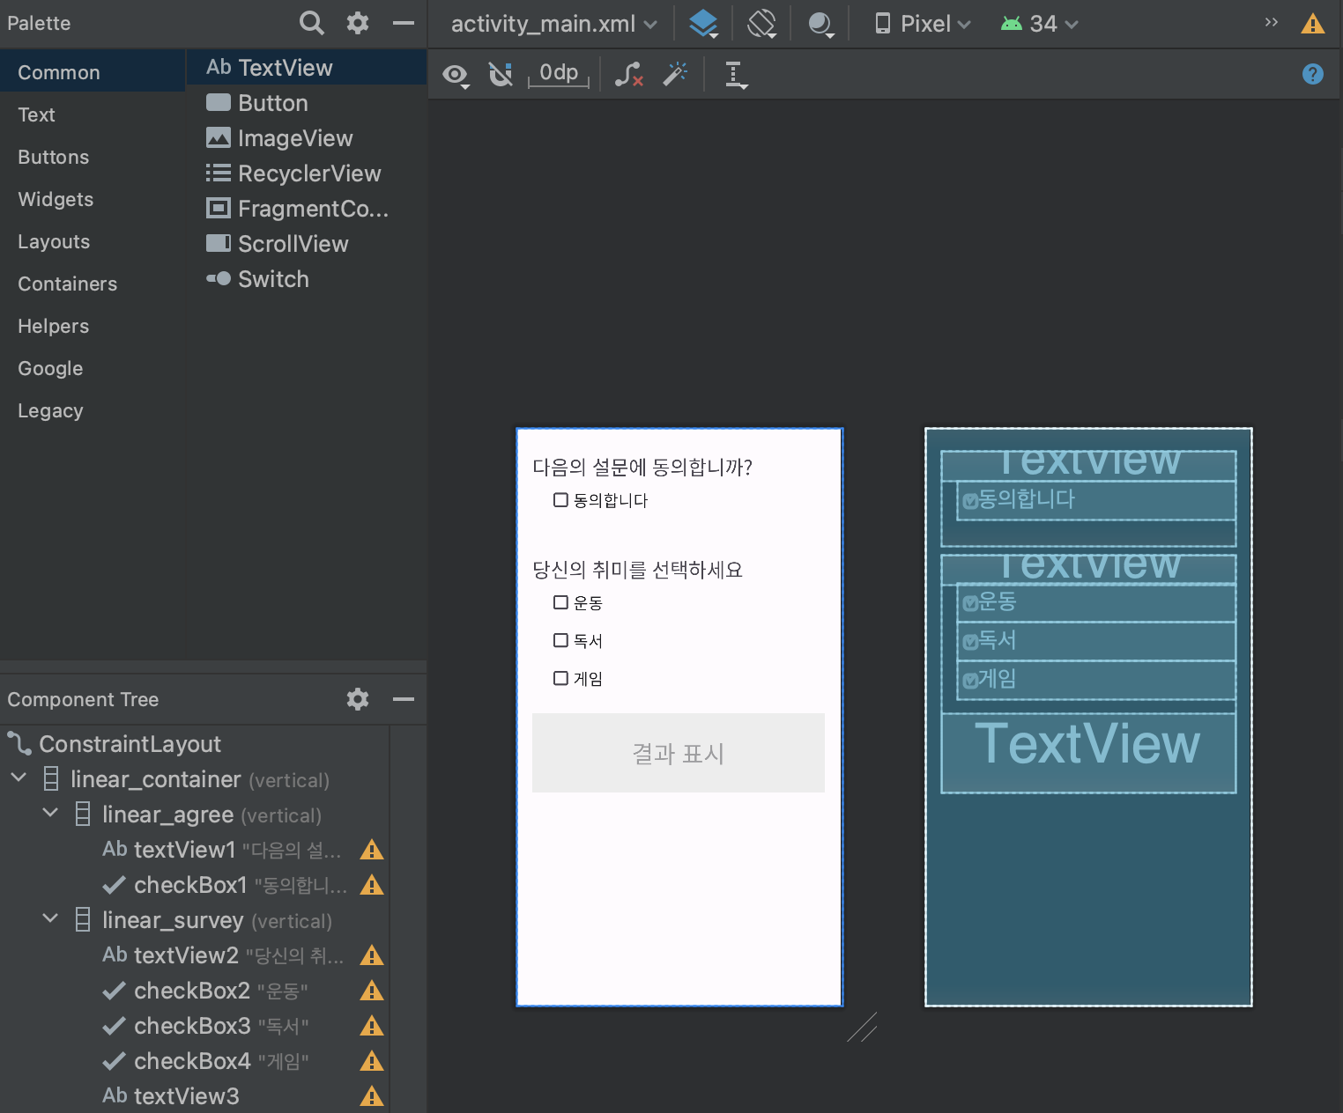Open the Palette search icon

coord(311,23)
